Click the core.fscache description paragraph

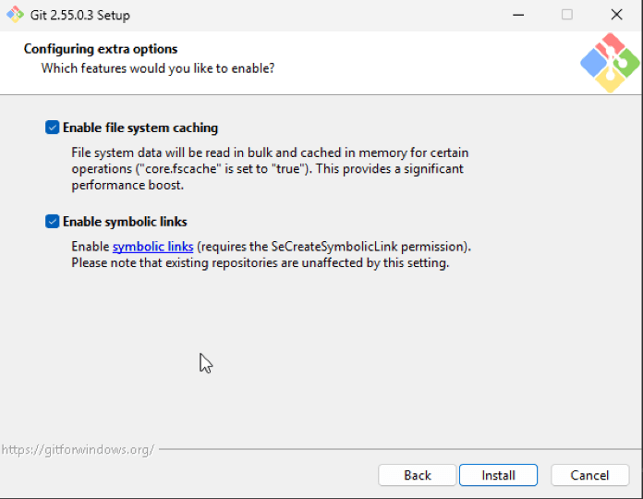(x=270, y=168)
